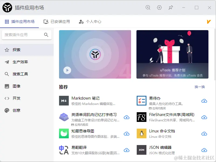Open the uTools 推荐计划 banner
216x162 pixels.
[172, 54]
